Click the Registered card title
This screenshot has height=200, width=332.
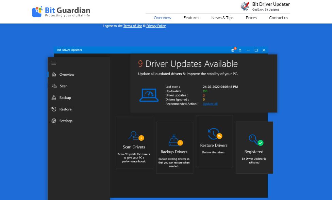point(254,152)
